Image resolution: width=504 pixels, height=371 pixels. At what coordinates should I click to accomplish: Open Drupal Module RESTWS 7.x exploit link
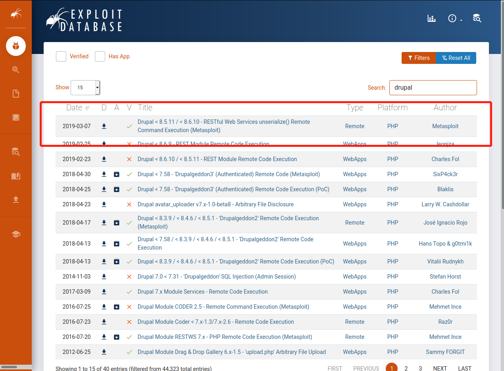225,337
